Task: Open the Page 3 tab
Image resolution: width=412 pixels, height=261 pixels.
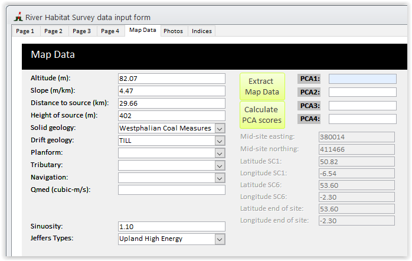Action: (81, 31)
